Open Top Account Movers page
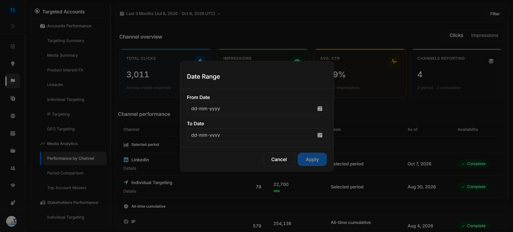Image resolution: width=513 pixels, height=232 pixels. (67, 188)
